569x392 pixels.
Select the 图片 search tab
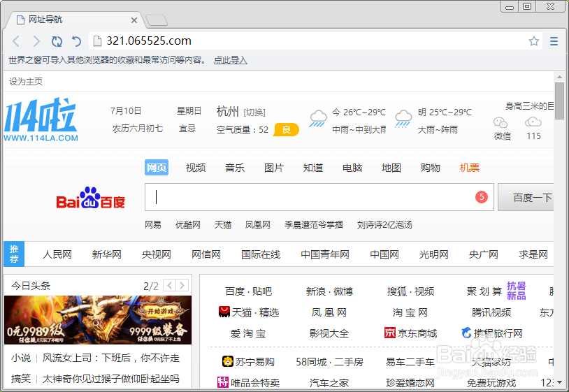(274, 168)
